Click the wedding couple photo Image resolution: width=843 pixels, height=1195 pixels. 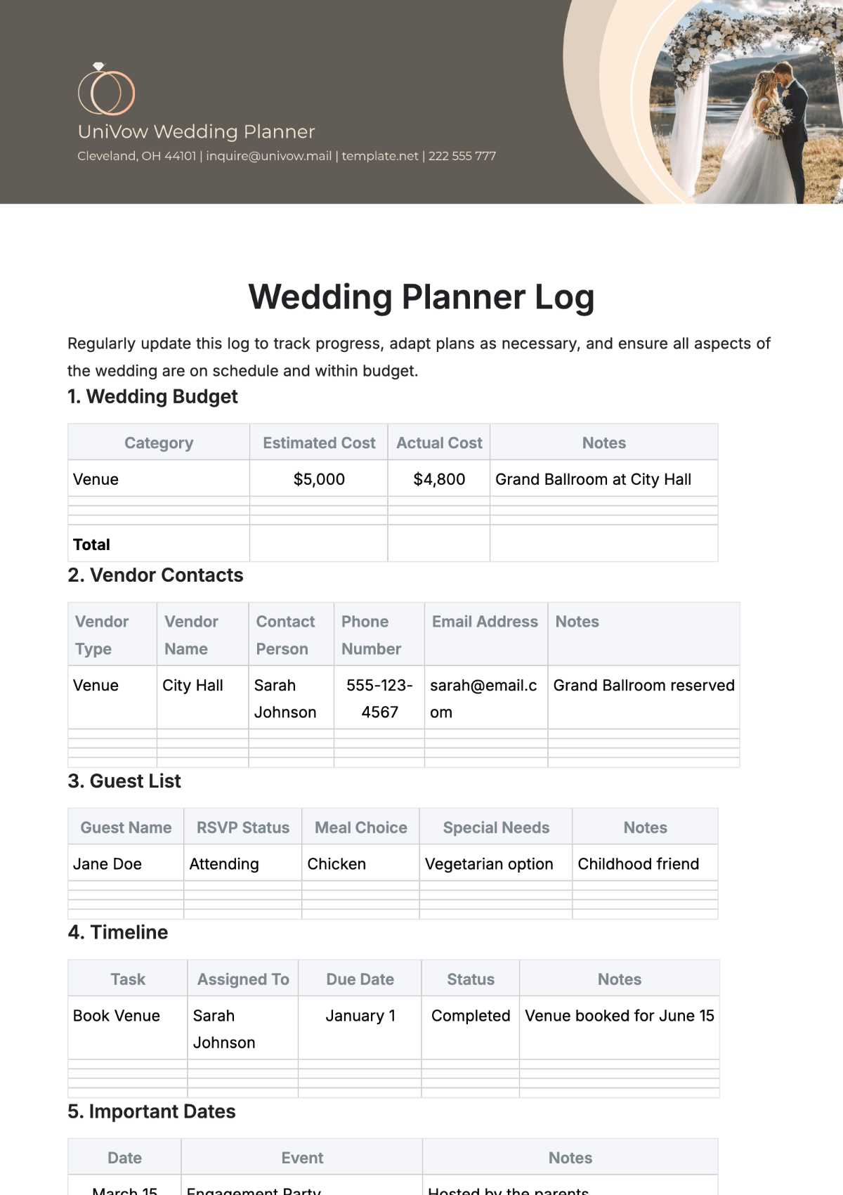pos(745,102)
